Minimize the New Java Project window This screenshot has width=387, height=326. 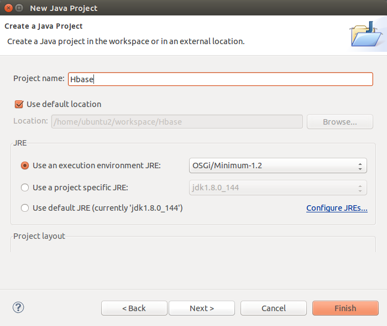click(19, 8)
